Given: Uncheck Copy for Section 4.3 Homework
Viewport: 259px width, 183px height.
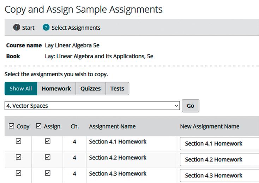Looking at the screenshot, I should coord(18,173).
